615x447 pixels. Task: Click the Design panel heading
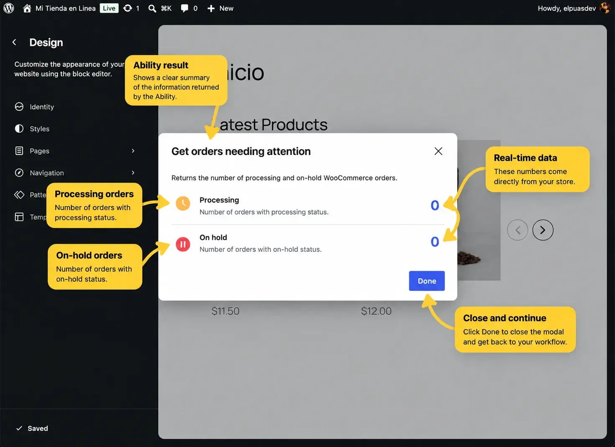point(46,43)
